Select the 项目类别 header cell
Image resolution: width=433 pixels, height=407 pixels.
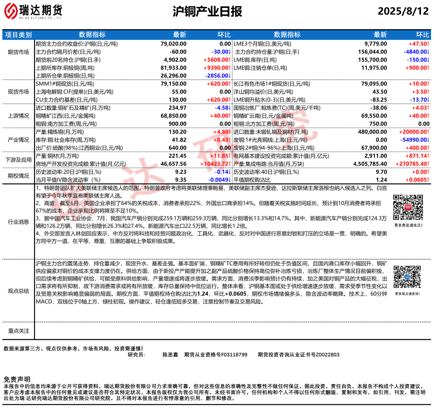click(18, 35)
